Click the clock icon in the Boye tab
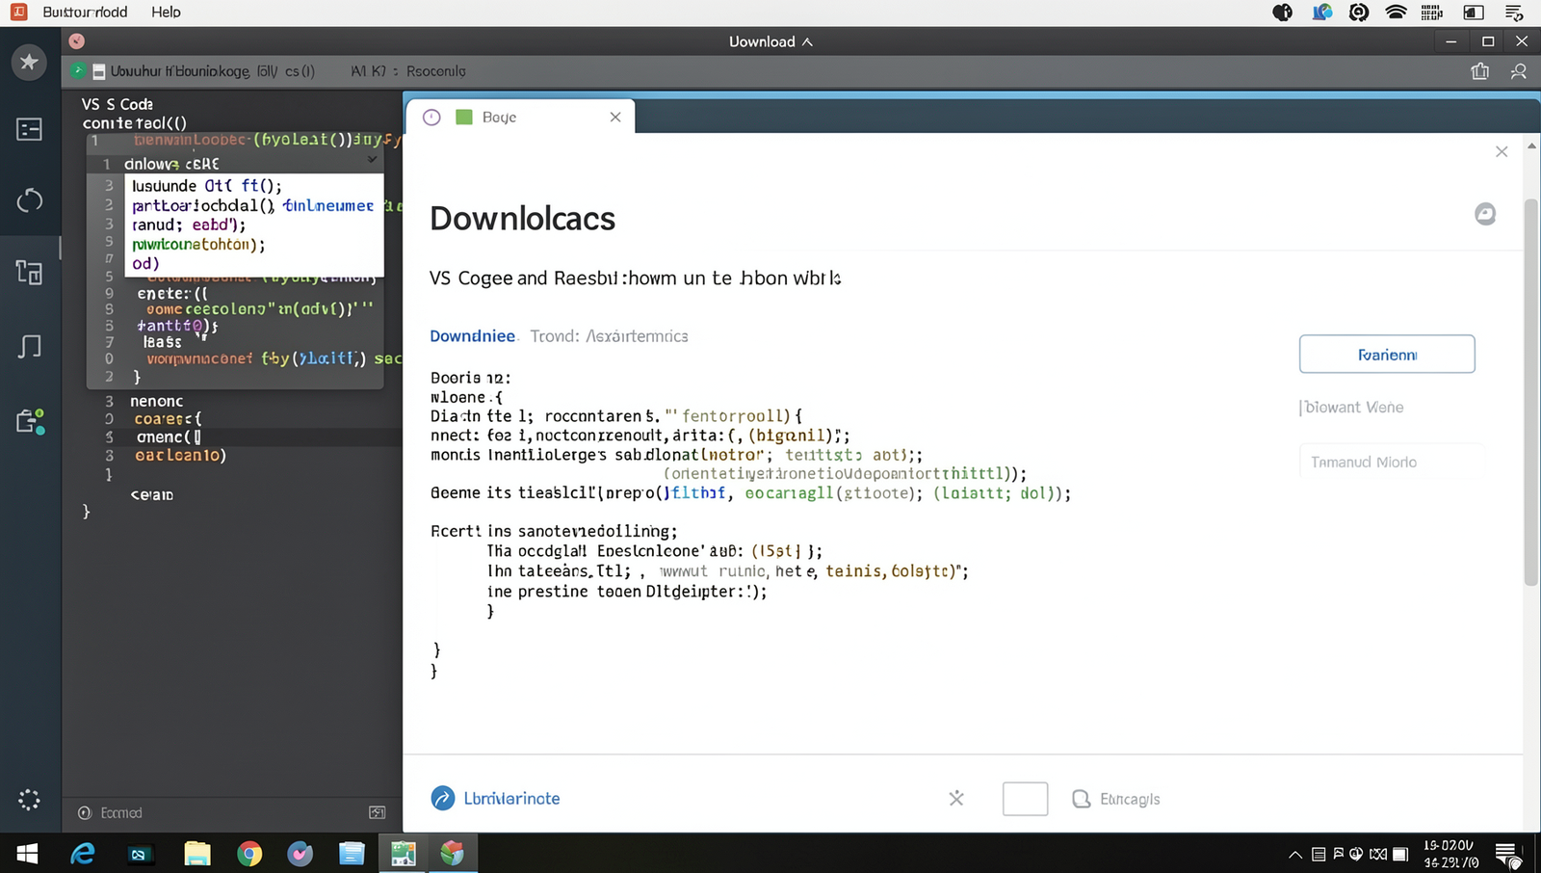The image size is (1541, 873). [431, 117]
